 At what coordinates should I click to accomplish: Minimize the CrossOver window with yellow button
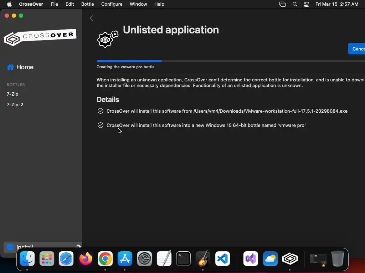(14, 16)
